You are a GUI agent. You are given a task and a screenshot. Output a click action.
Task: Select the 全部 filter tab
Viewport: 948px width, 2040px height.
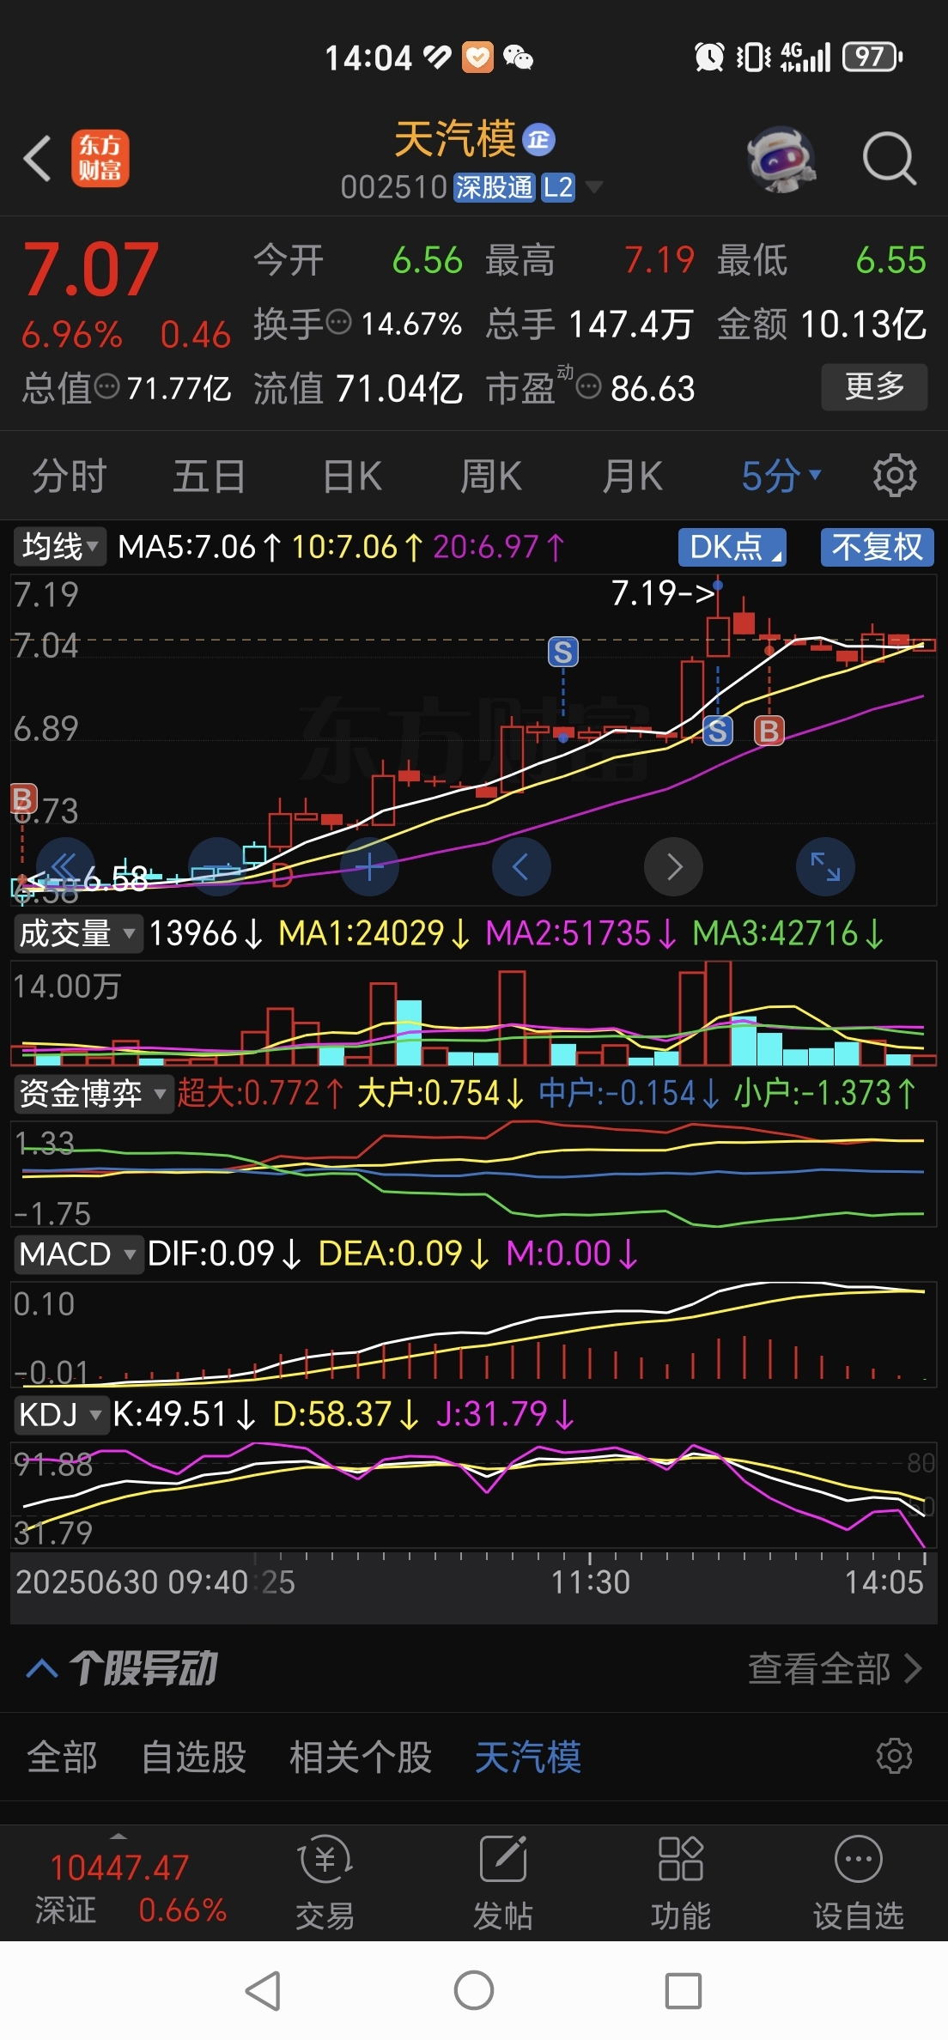click(63, 1757)
